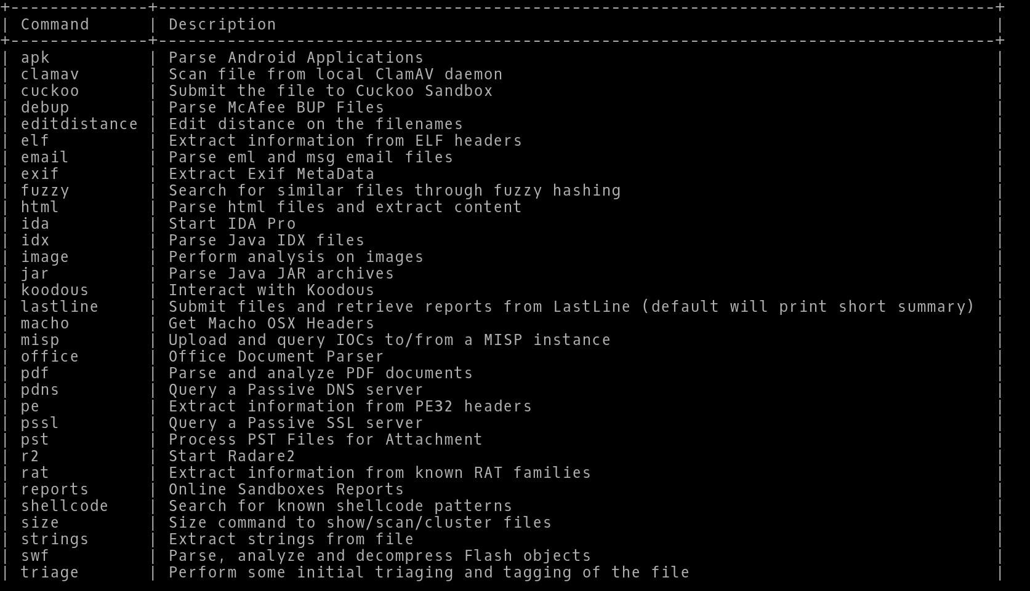1030x591 pixels.
Task: Click the 'apk' command name
Action: [35, 58]
